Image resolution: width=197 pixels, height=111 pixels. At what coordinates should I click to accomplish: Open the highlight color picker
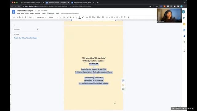click(x=83, y=17)
